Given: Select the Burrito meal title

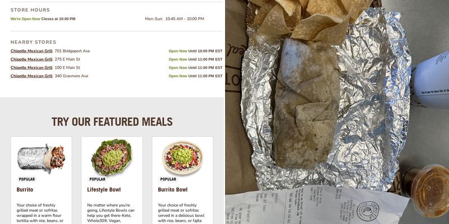Looking at the screenshot, I should point(25,190).
